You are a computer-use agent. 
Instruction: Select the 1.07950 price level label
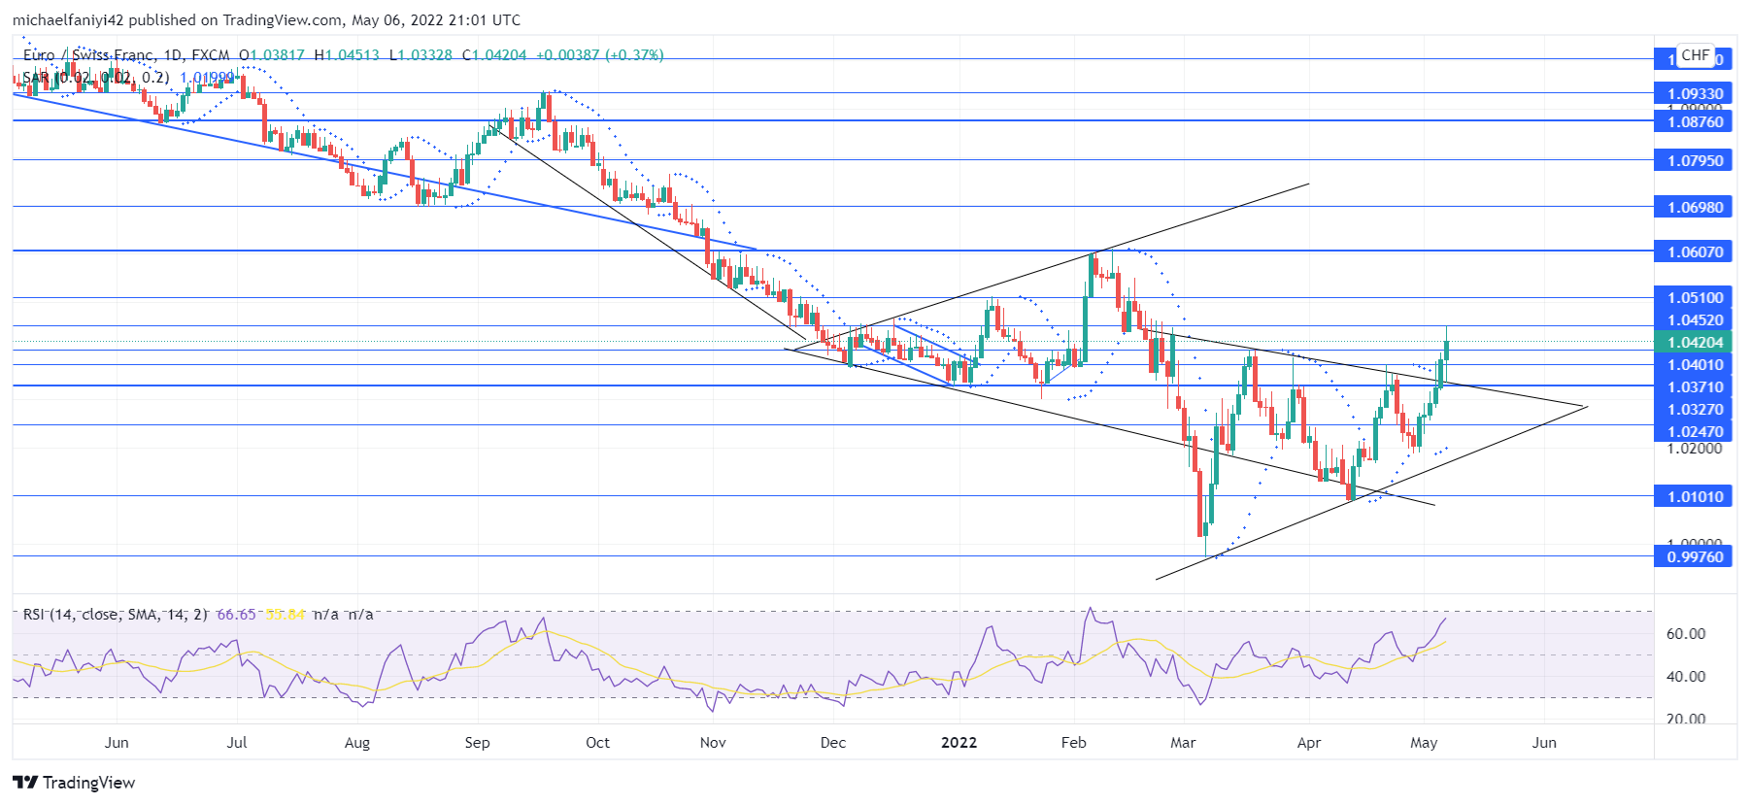1694,161
